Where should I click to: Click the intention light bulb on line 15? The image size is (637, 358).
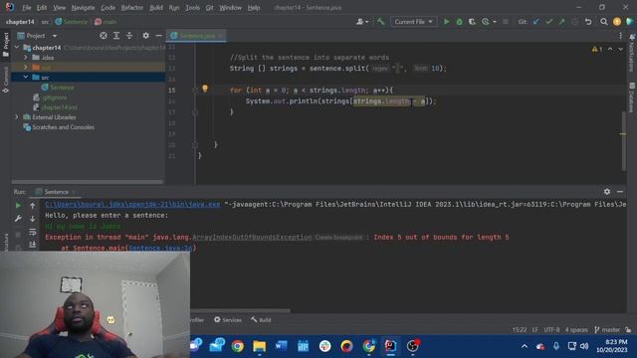[x=205, y=89]
